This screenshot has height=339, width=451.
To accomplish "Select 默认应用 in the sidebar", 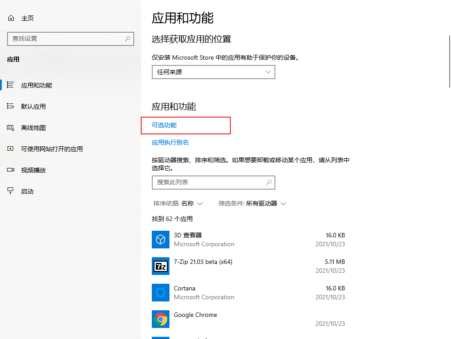I will point(71,107).
